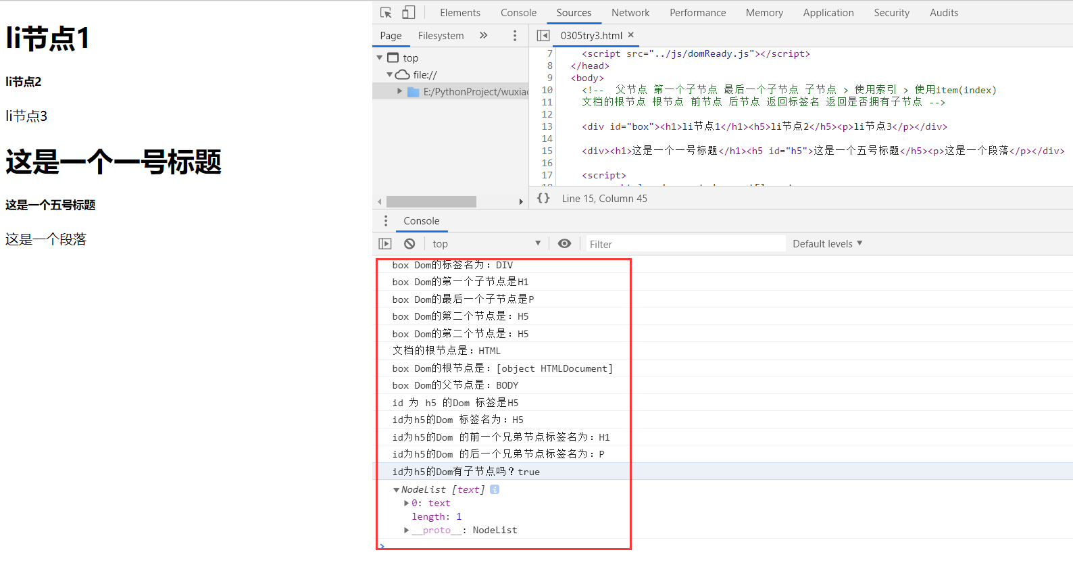Clear the console with the clear icon

pyautogui.click(x=409, y=244)
